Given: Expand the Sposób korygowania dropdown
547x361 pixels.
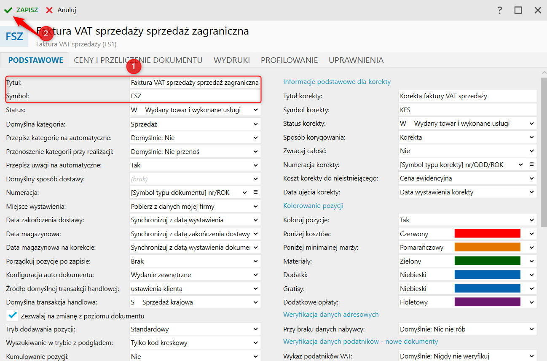Looking at the screenshot, I should click(531, 137).
